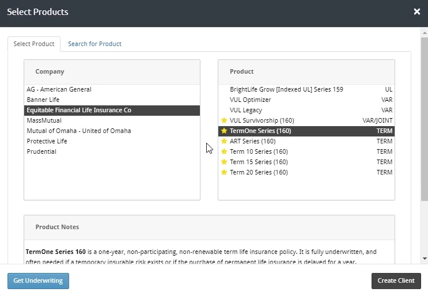The image size is (428, 296).
Task: Open the Search for Product tab
Action: (94, 44)
